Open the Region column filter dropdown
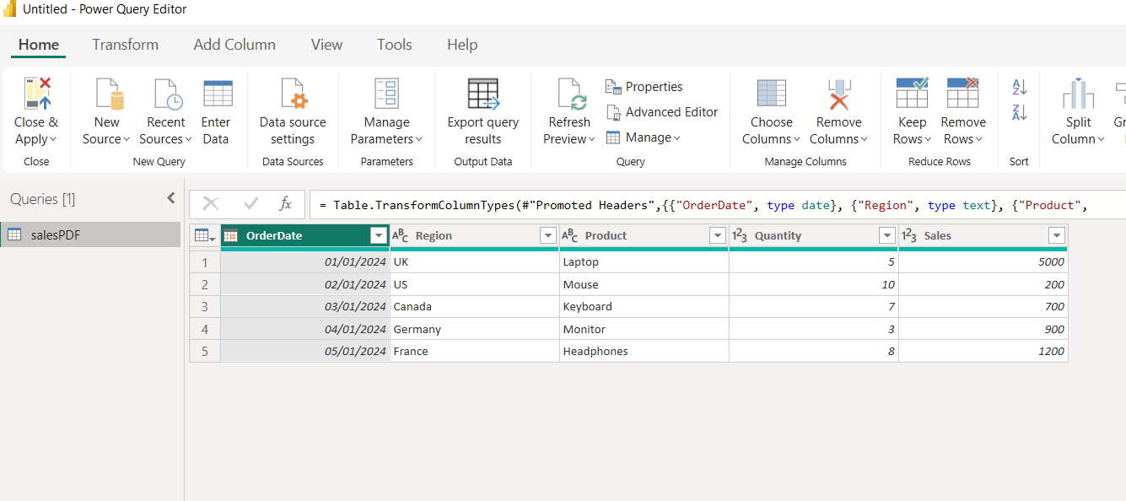 click(548, 236)
